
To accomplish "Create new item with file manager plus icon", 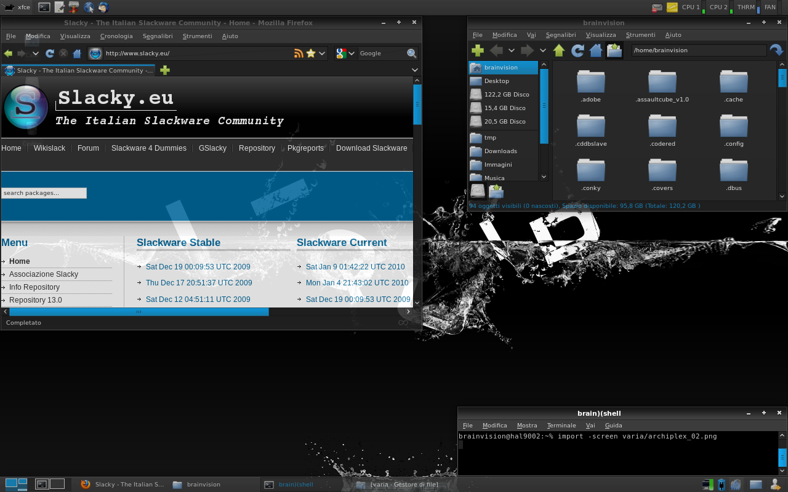I will point(478,50).
